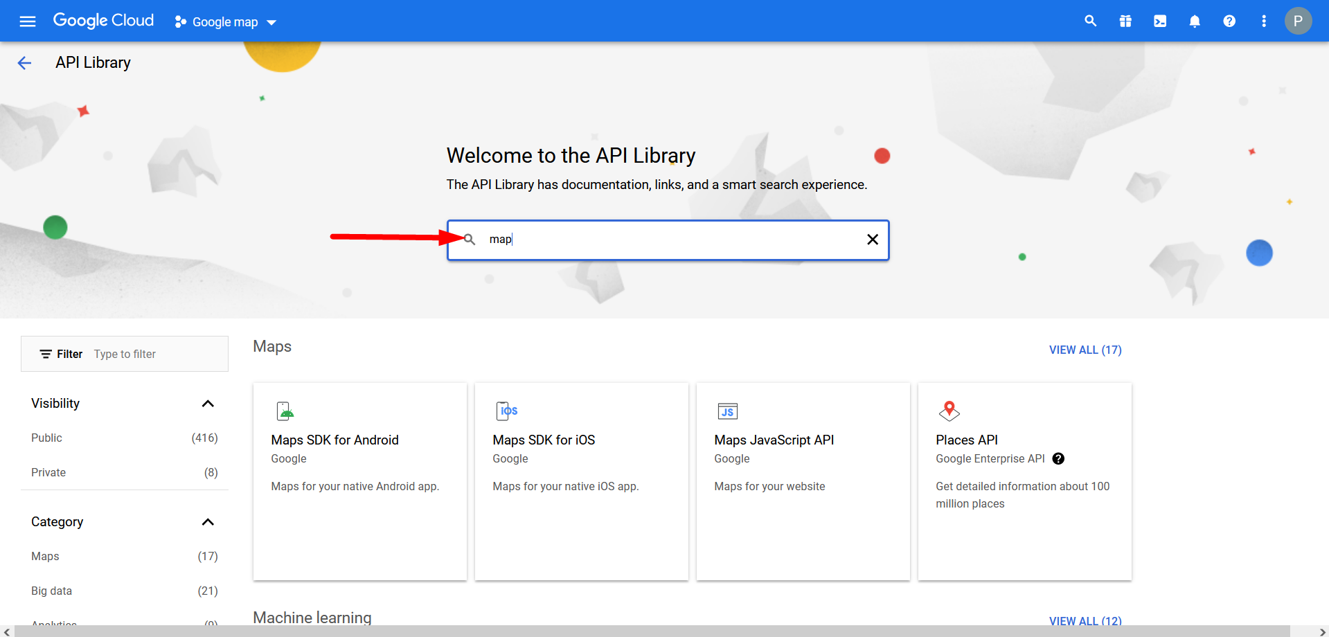Click "Welcome to the API Library" heading
This screenshot has width=1329, height=637.
571,155
